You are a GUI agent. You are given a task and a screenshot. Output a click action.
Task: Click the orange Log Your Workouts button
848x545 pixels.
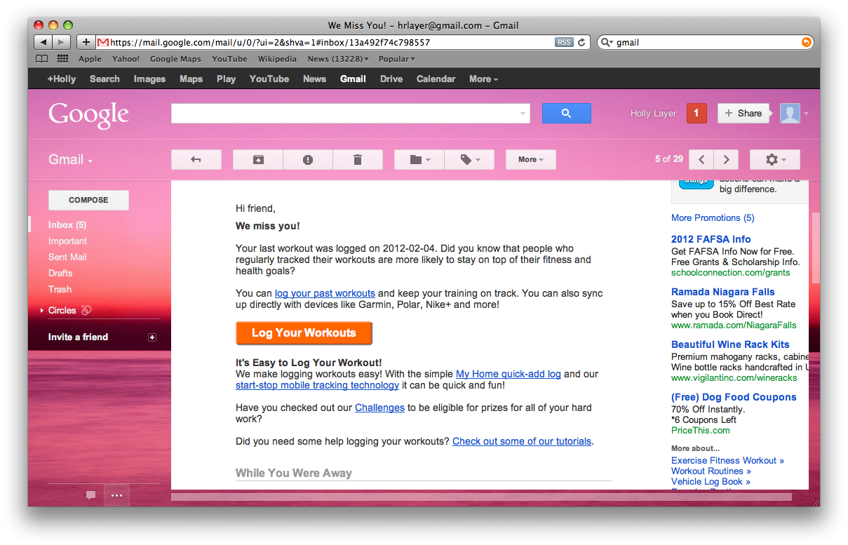pyautogui.click(x=304, y=333)
